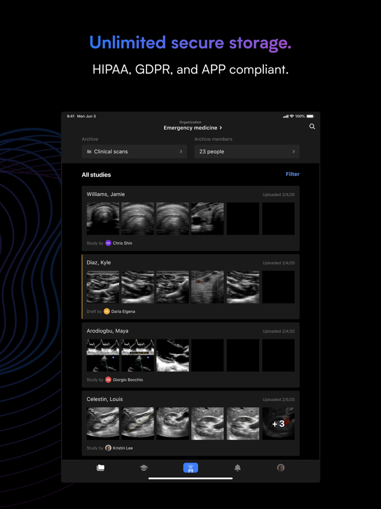Open notifications bell tab
Image resolution: width=381 pixels, height=509 pixels.
(x=237, y=468)
